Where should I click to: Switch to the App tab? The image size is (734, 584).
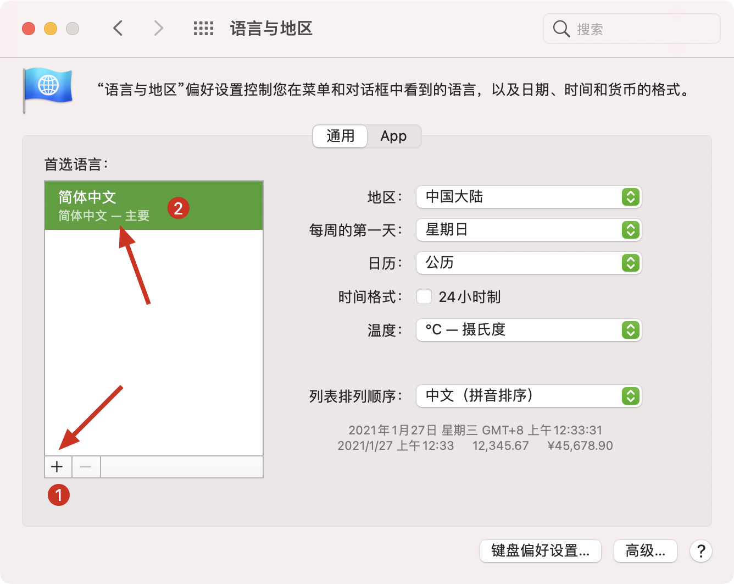point(393,136)
